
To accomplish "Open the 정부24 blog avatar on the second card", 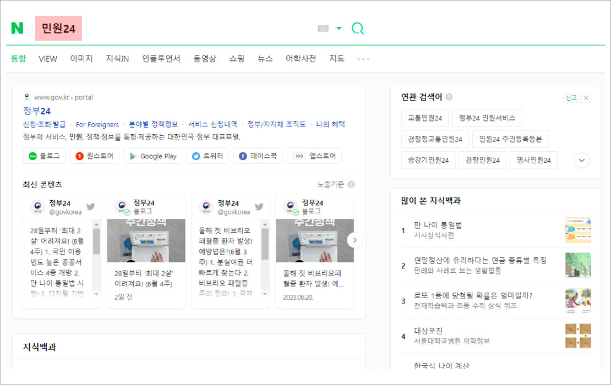I will (122, 207).
